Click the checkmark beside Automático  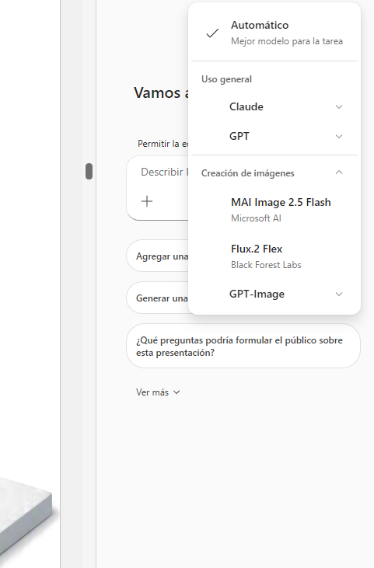[x=212, y=33]
